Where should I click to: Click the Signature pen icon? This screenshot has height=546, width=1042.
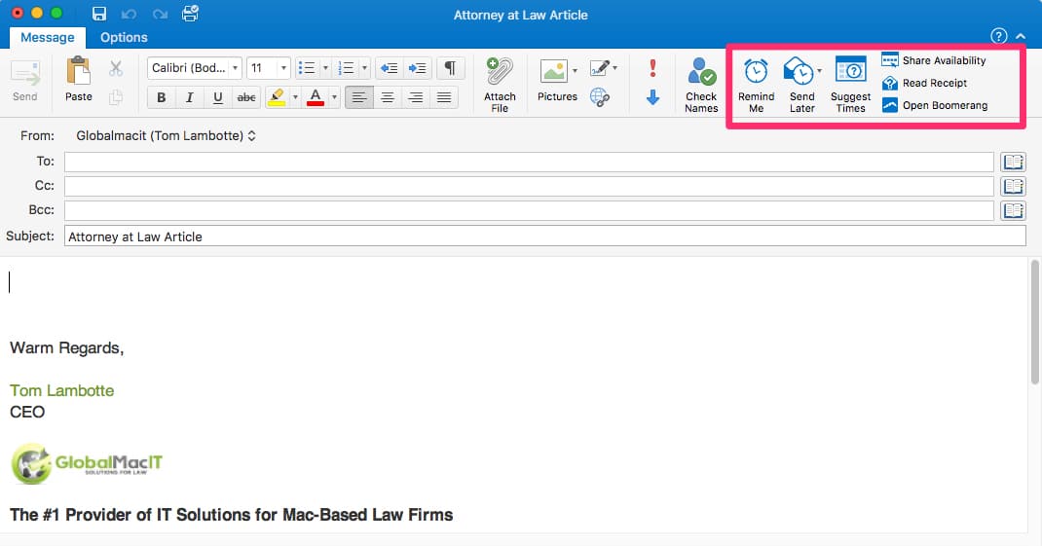[x=600, y=68]
